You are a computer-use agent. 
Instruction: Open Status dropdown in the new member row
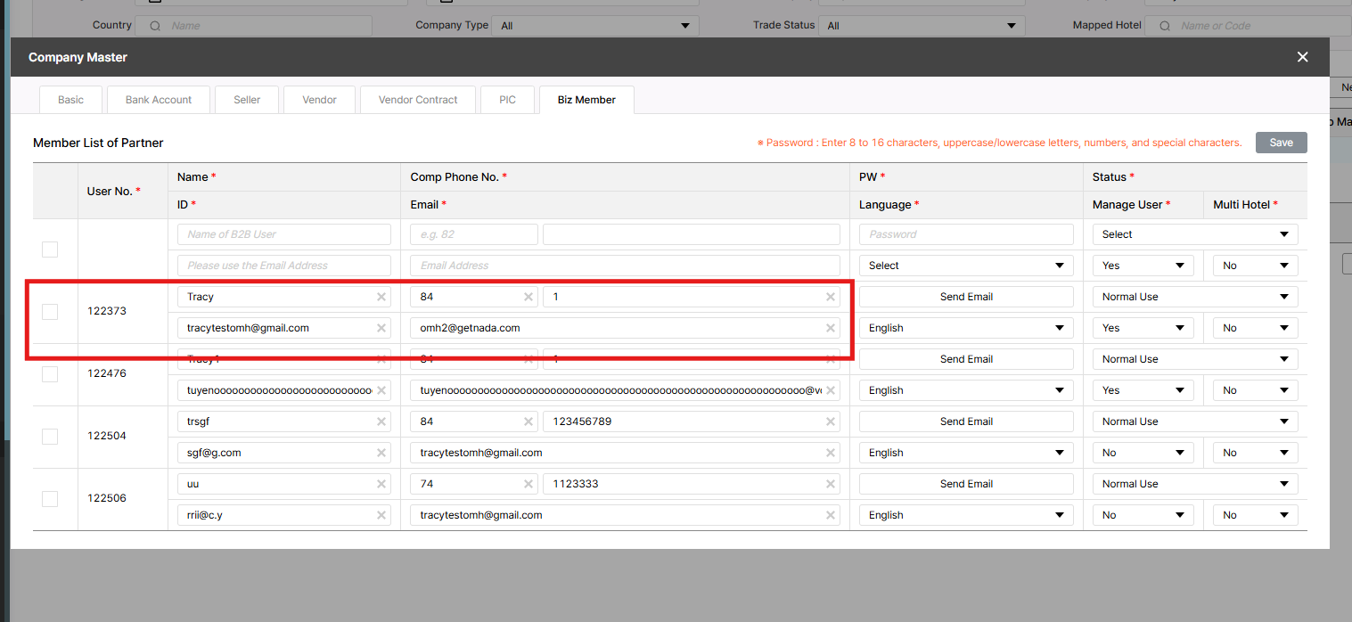point(1194,234)
